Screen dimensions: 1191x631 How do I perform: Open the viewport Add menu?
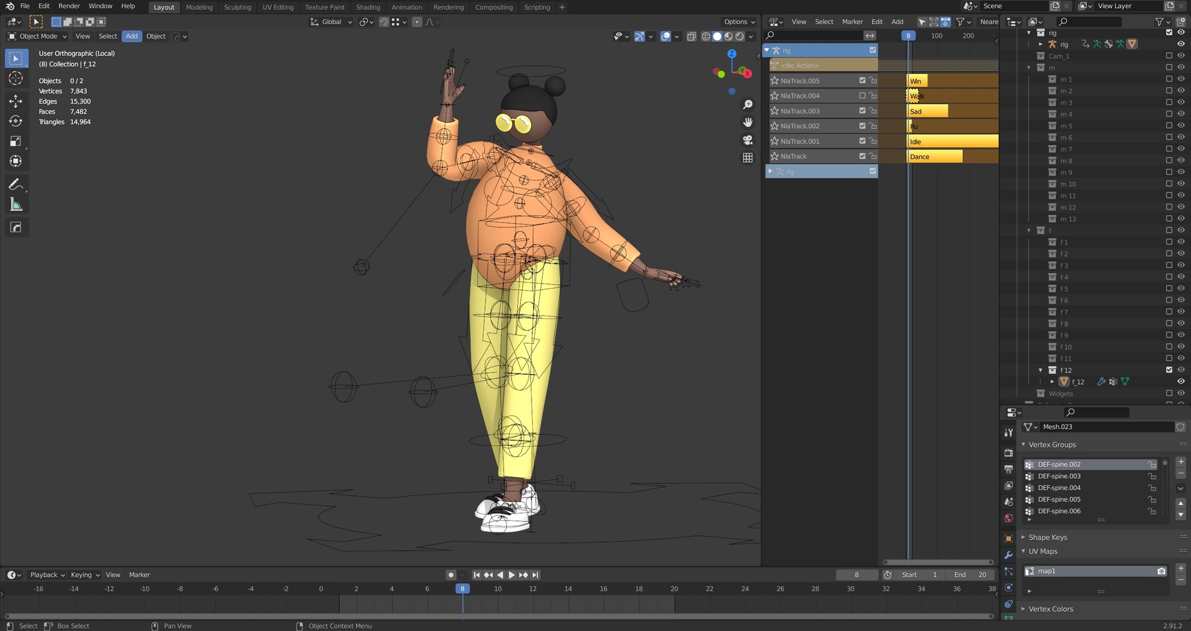pos(132,37)
